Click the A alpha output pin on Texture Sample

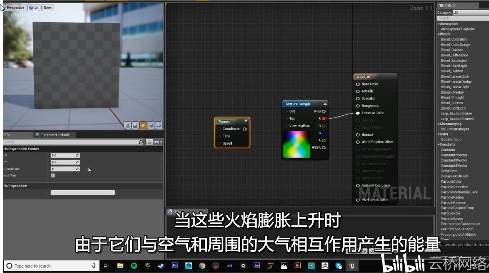click(324, 140)
